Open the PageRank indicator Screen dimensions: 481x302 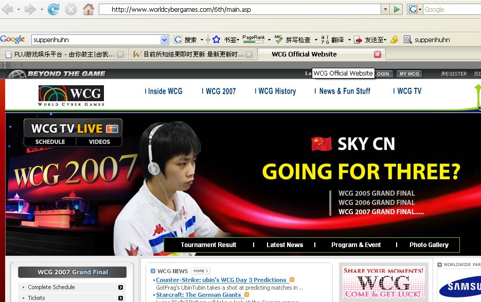(254, 39)
